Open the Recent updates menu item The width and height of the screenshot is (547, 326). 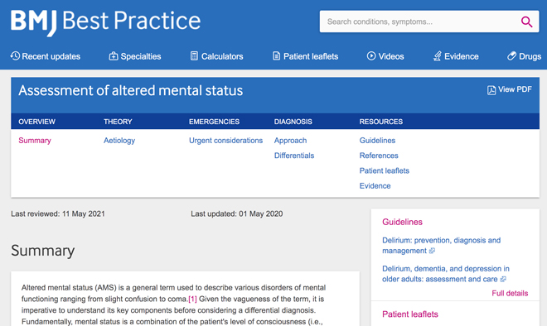tap(46, 56)
